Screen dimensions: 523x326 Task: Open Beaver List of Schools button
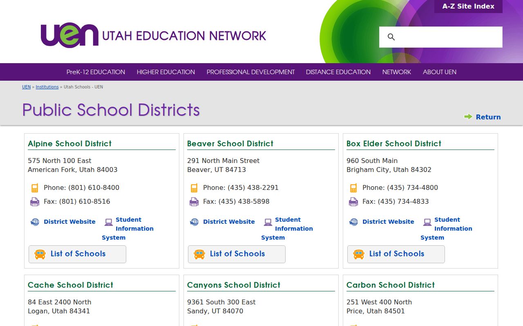click(237, 254)
